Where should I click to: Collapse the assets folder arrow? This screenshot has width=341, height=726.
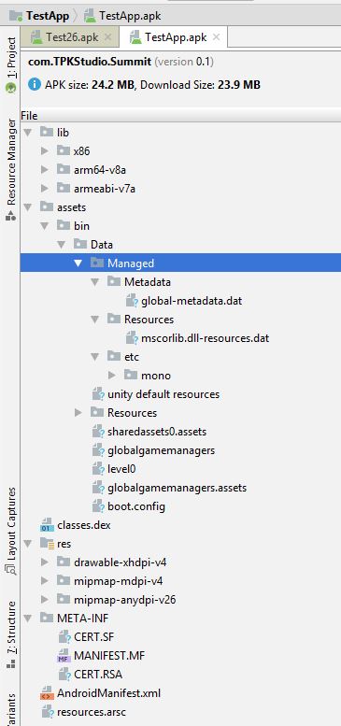(28, 207)
